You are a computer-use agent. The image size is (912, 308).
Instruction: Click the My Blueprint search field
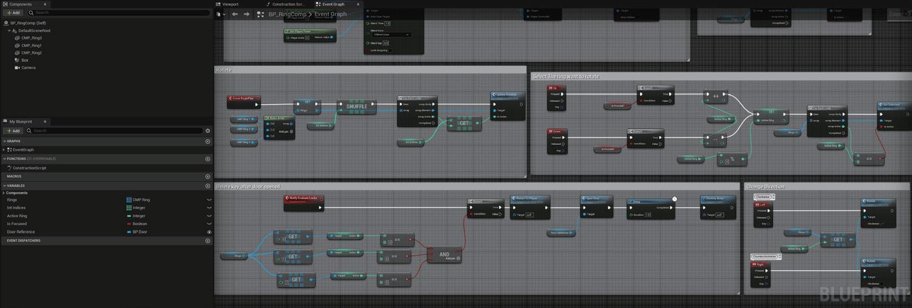point(115,130)
